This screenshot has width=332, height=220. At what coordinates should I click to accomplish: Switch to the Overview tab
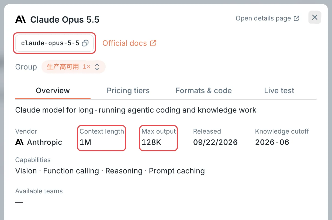pos(53,90)
